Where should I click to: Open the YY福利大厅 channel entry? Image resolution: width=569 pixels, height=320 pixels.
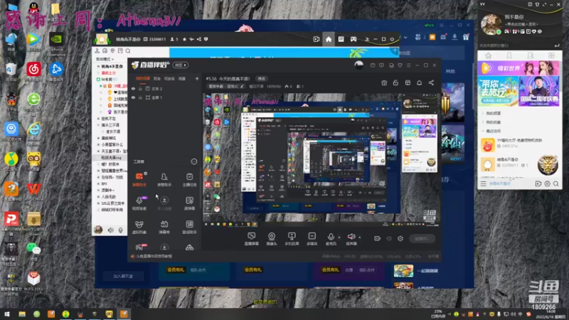520,144
